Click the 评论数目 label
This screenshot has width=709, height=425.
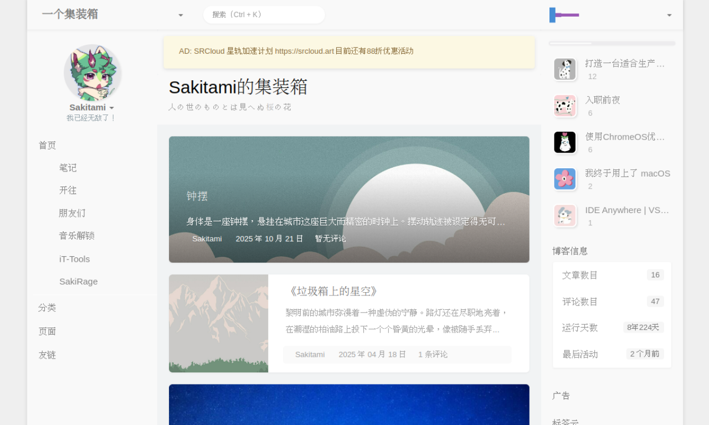(580, 302)
